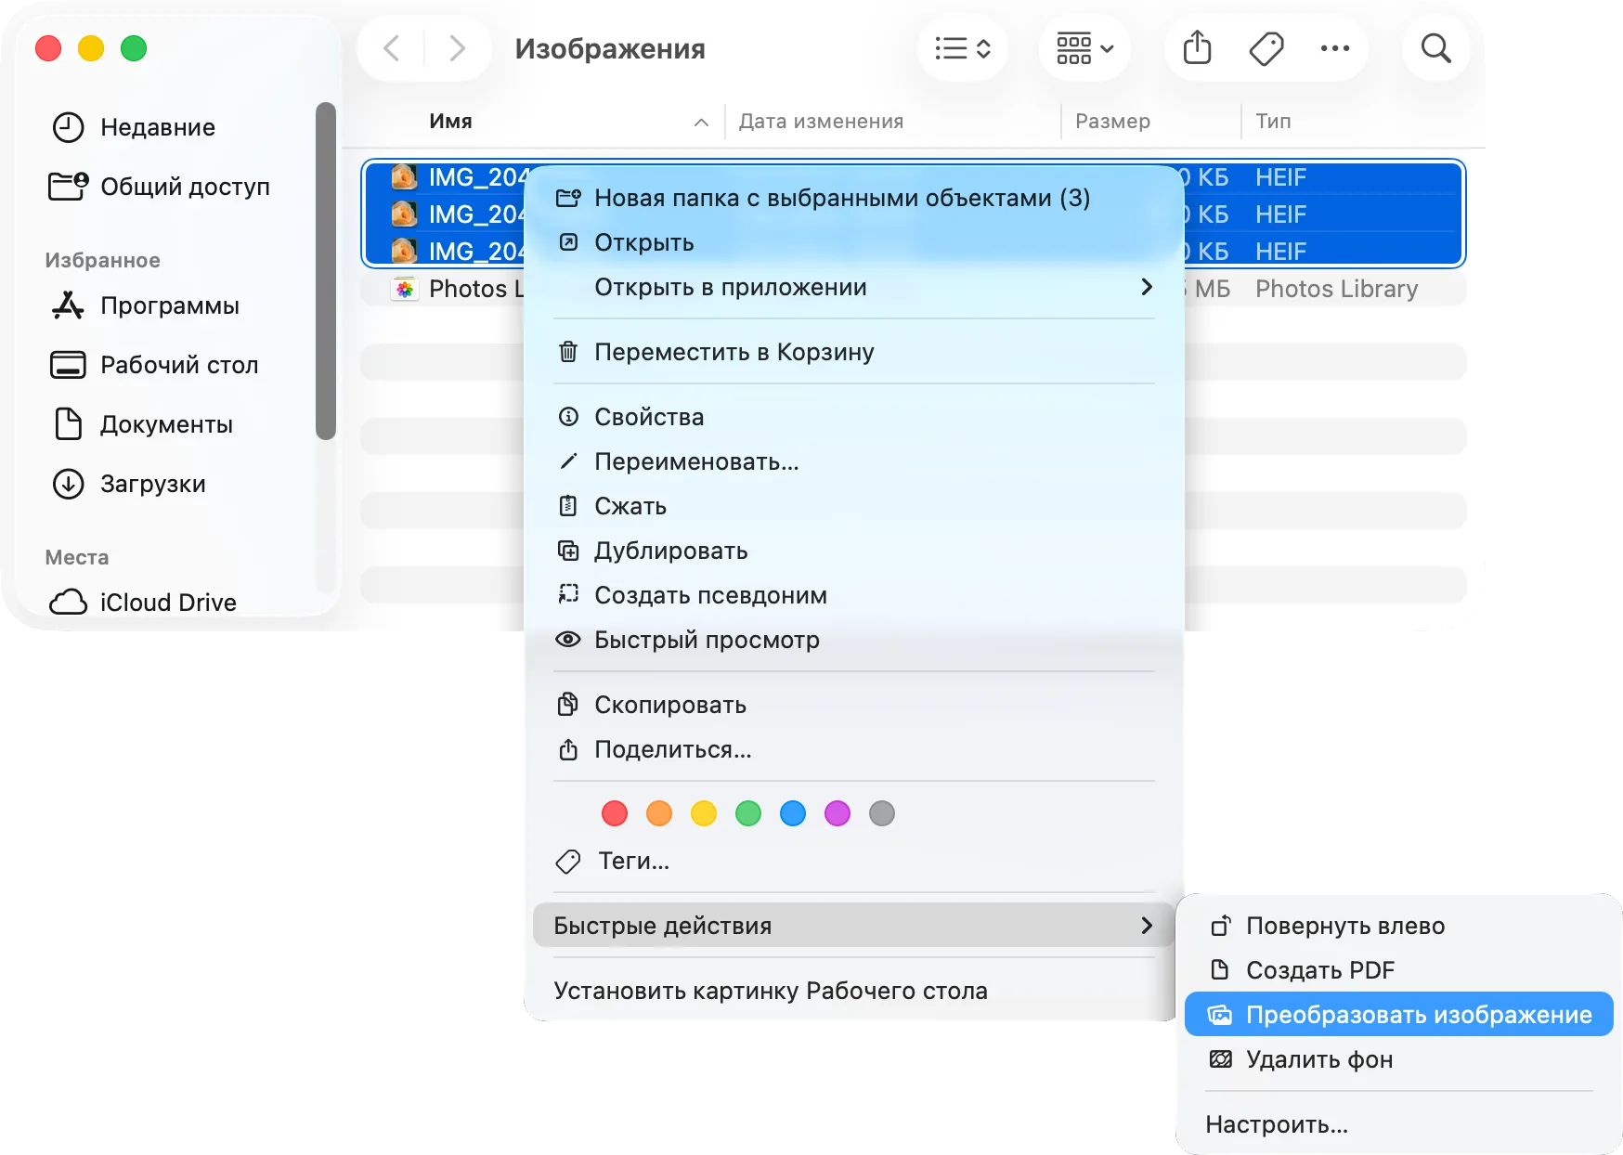Open the more actions ellipsis menu
Image resolution: width=1623 pixels, height=1155 pixels.
(x=1335, y=48)
